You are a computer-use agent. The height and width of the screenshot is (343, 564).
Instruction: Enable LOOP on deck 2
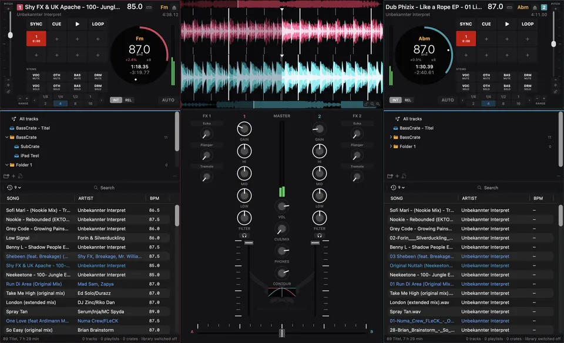[528, 24]
